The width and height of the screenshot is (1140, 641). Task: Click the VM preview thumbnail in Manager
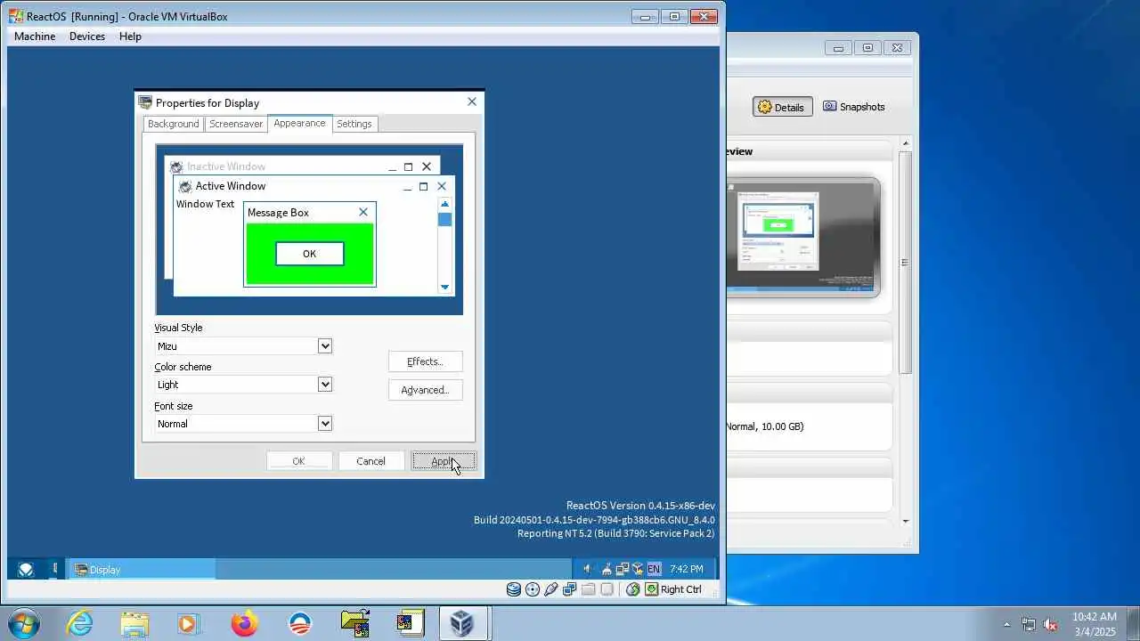(803, 237)
